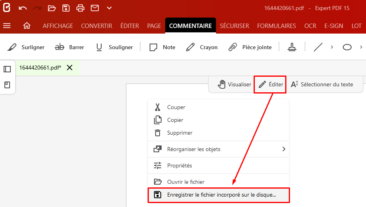Choose Sélectionner du texte mode
366x207 pixels.
tap(322, 84)
